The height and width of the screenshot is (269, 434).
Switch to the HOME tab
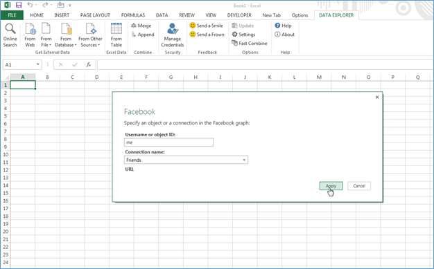[37, 15]
